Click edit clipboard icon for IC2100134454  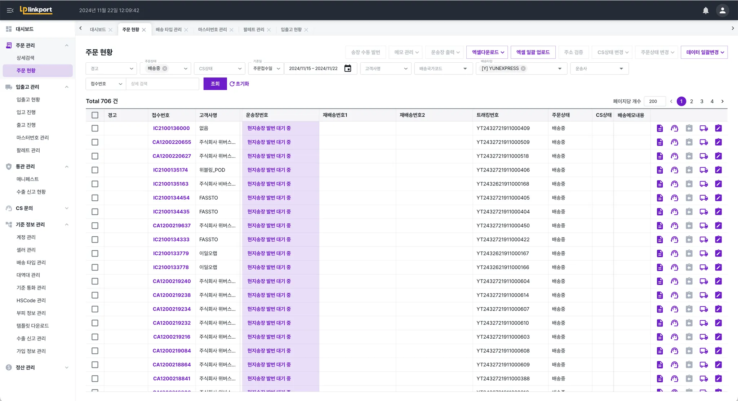[x=718, y=198]
